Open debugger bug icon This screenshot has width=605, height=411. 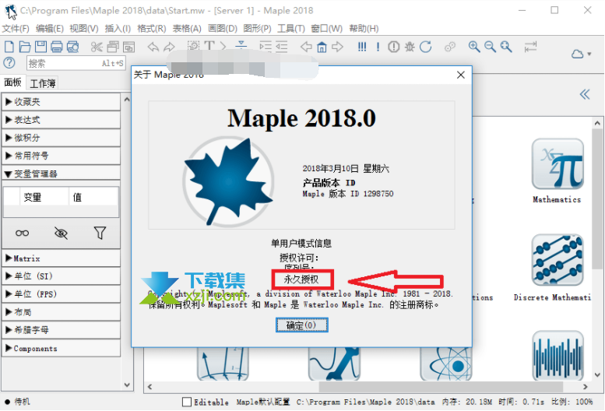click(410, 47)
